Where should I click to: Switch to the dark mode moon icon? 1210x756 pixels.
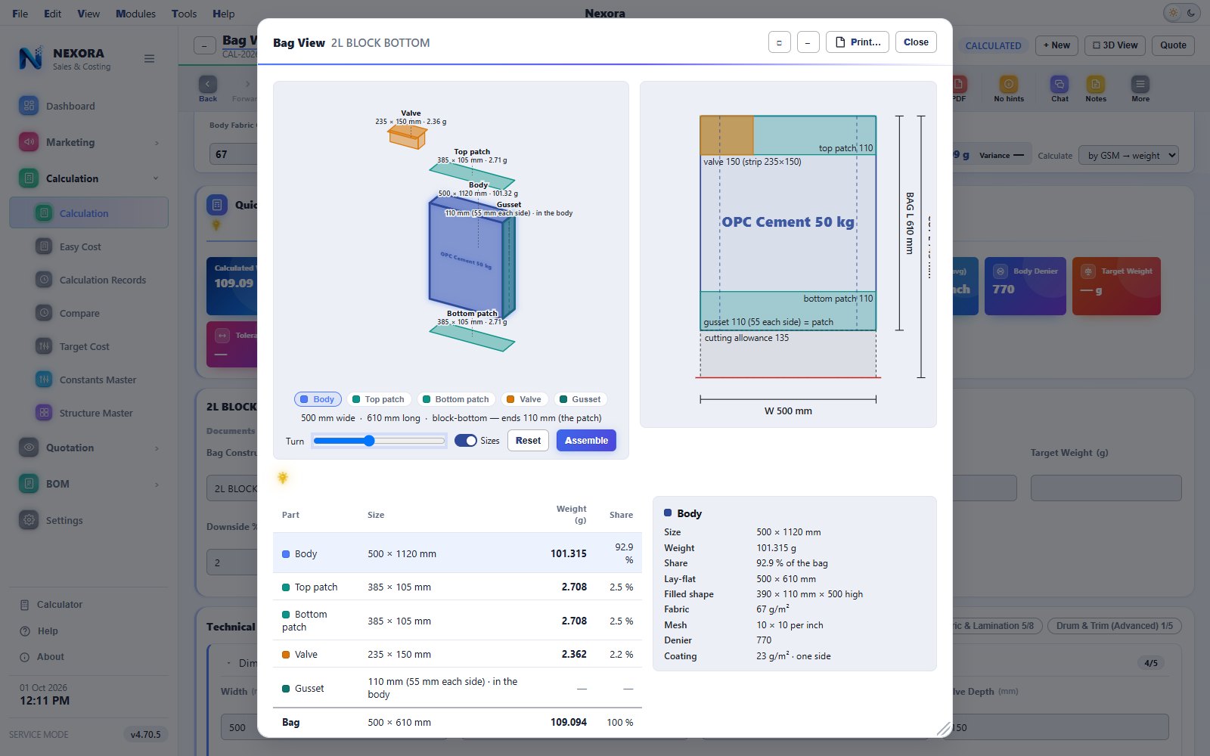point(1191,13)
